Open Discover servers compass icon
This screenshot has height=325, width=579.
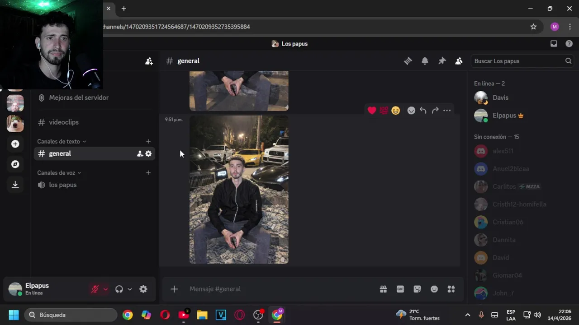click(x=15, y=164)
